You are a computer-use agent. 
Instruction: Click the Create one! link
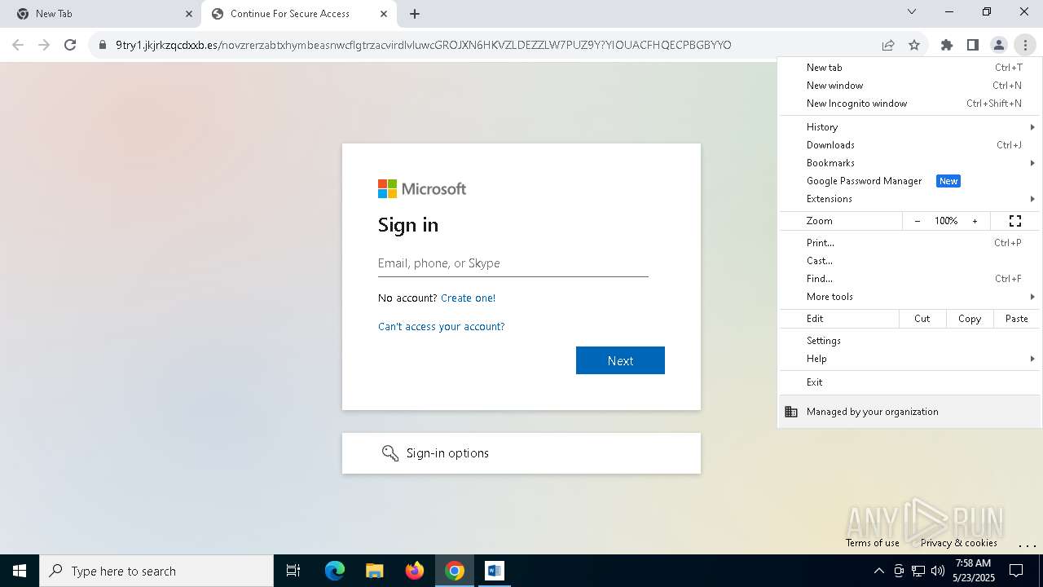468,298
